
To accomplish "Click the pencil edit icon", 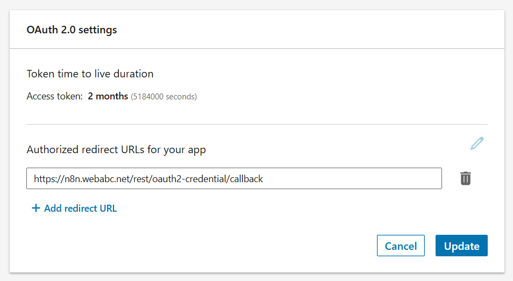I will click(x=476, y=143).
